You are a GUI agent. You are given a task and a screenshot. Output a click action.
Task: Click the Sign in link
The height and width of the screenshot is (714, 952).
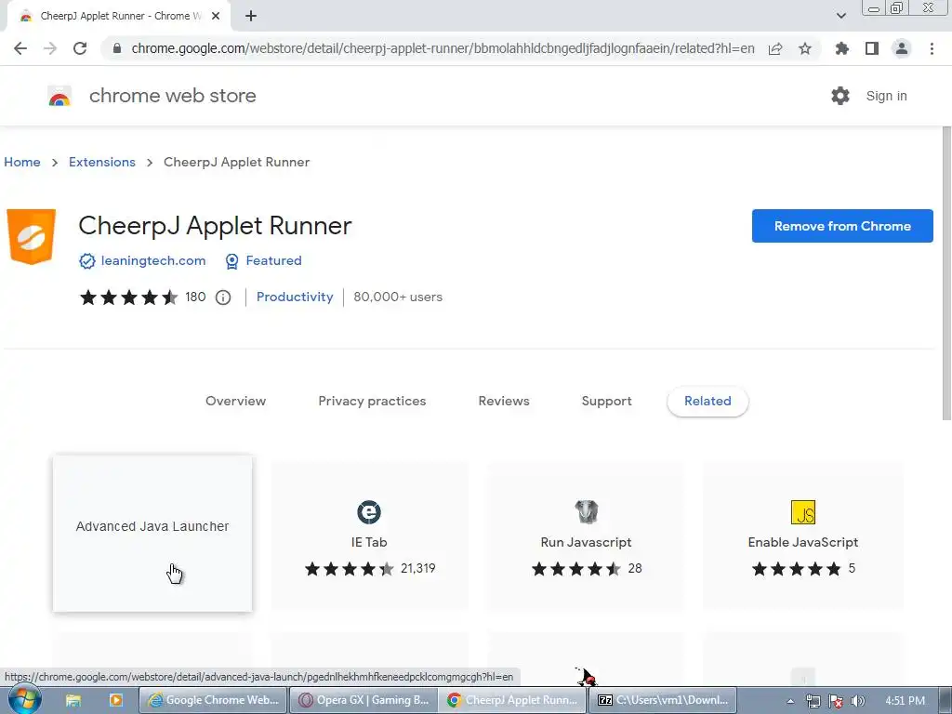[x=886, y=96]
